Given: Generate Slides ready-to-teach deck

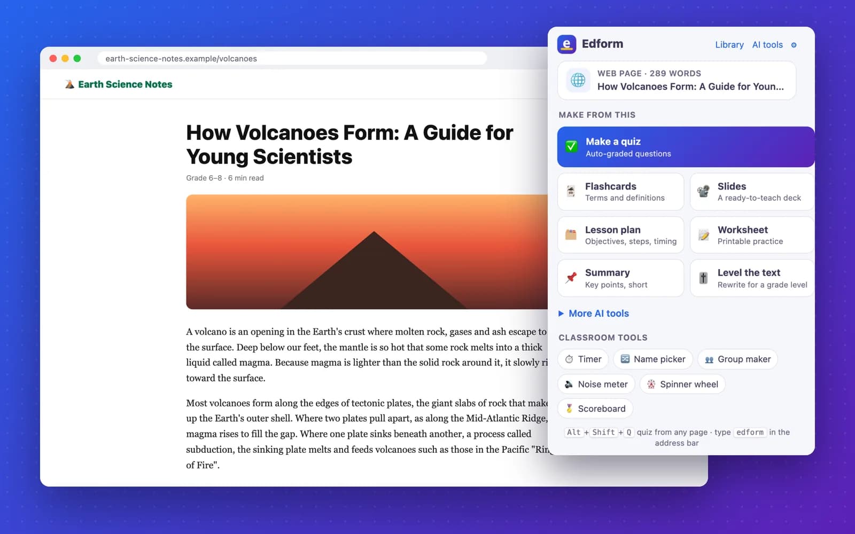Looking at the screenshot, I should [752, 192].
